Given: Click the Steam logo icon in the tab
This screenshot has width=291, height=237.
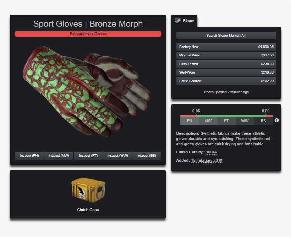Looking at the screenshot, I should 177,21.
